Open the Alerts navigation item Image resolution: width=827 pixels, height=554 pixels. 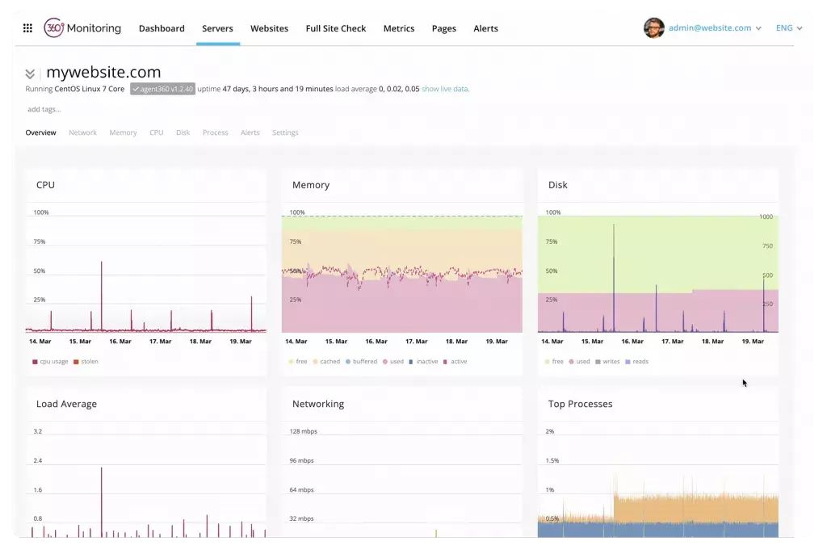click(485, 28)
